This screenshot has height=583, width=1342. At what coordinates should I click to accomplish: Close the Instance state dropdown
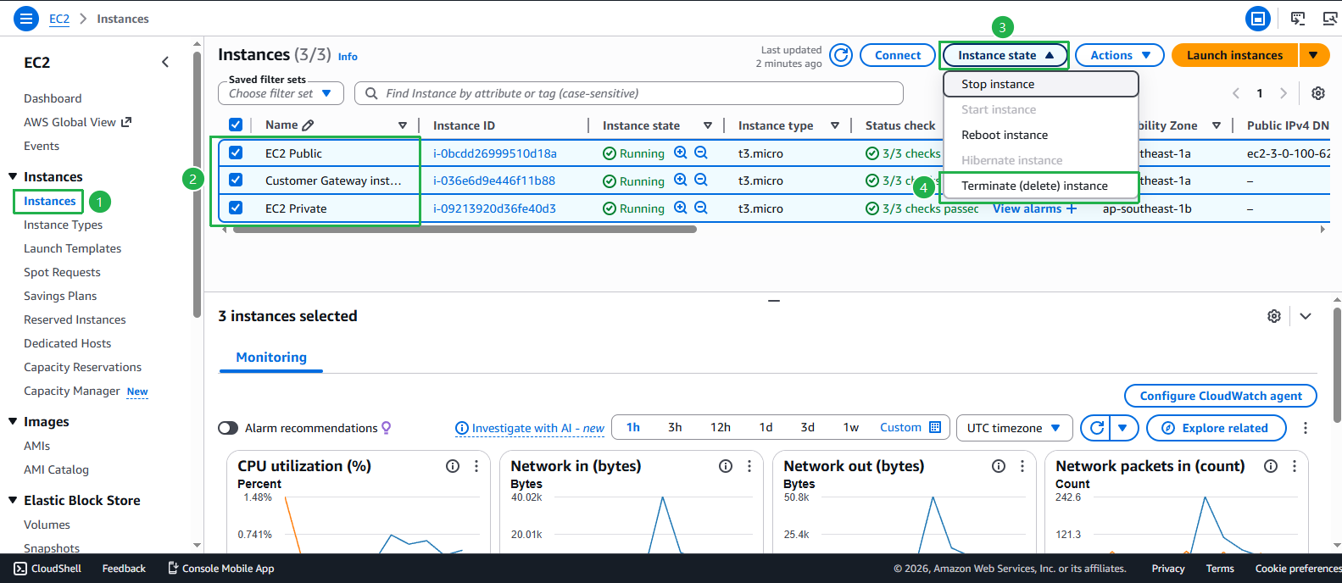click(1005, 55)
